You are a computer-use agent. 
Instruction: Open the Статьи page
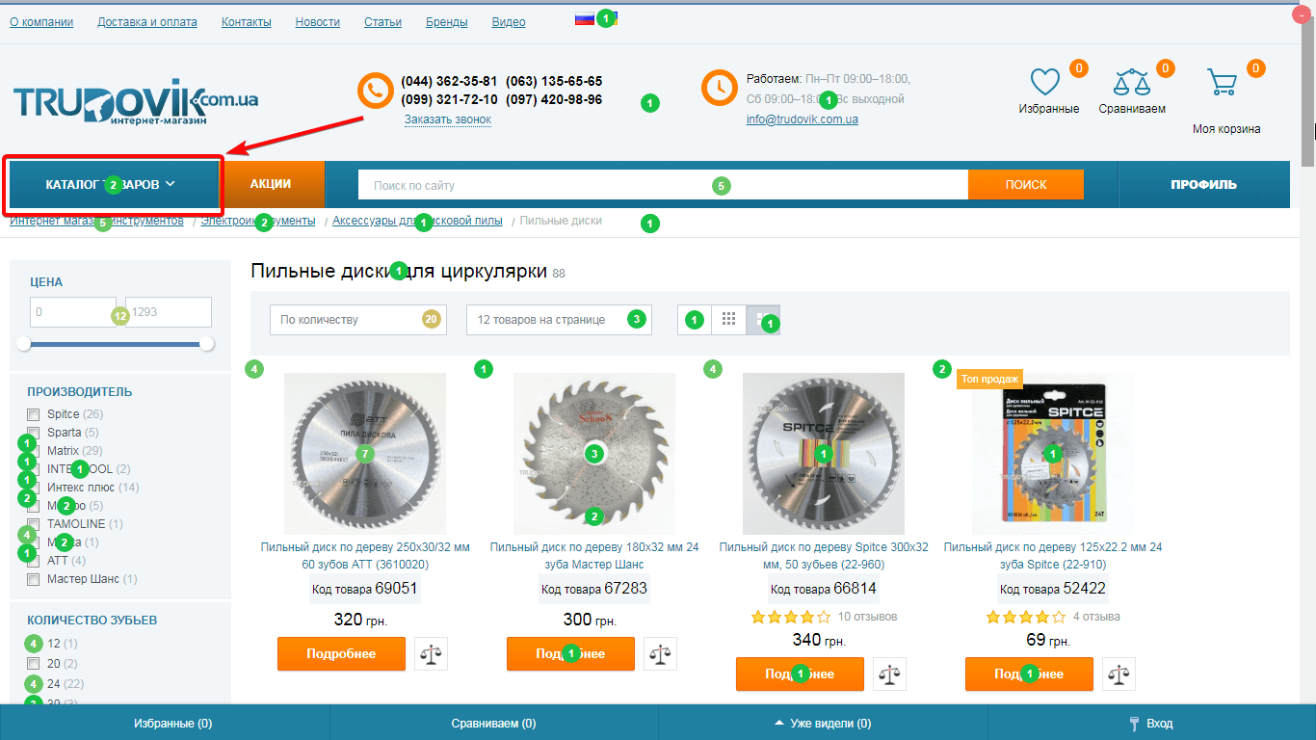tap(382, 22)
